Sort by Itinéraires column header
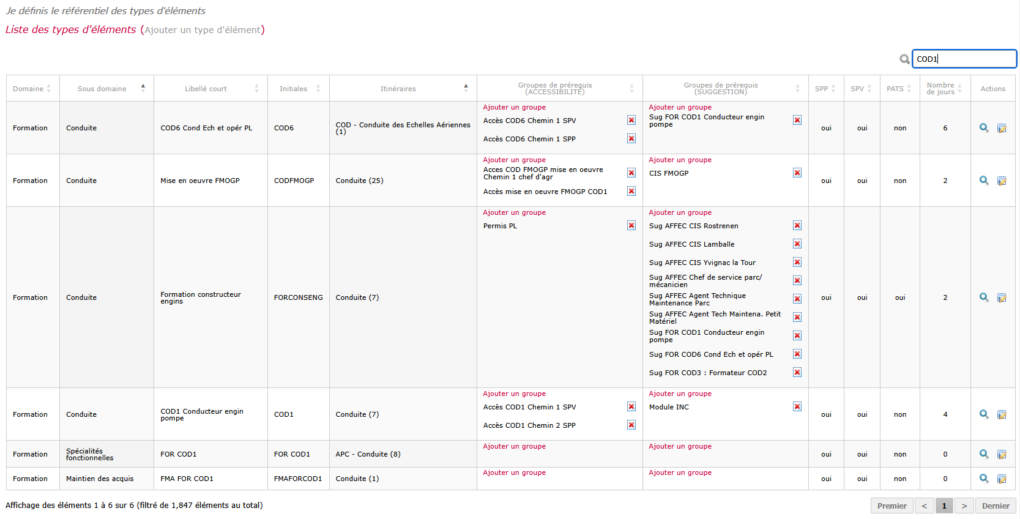This screenshot has width=1020, height=519. point(403,89)
